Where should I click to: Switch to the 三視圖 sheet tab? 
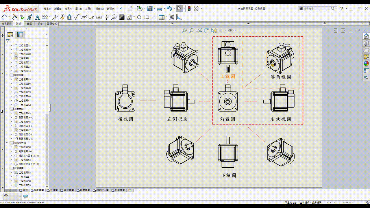tap(53, 190)
